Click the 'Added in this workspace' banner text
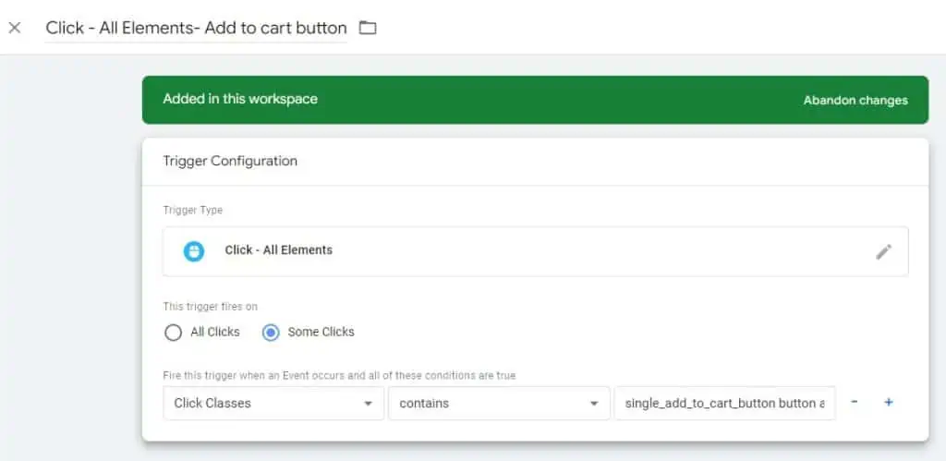 coord(239,99)
